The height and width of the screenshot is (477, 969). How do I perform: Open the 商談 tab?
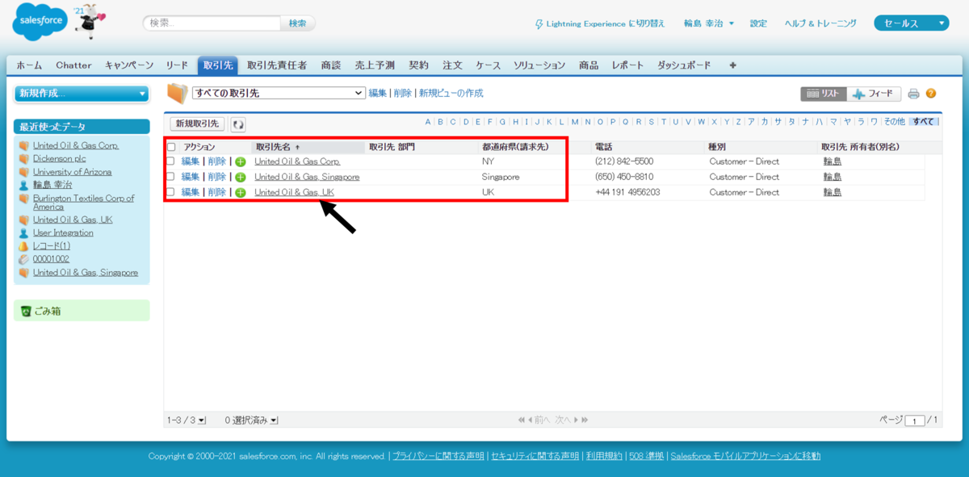tap(331, 65)
